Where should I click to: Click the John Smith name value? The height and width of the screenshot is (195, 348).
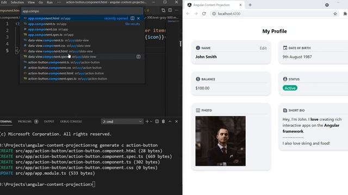click(206, 57)
